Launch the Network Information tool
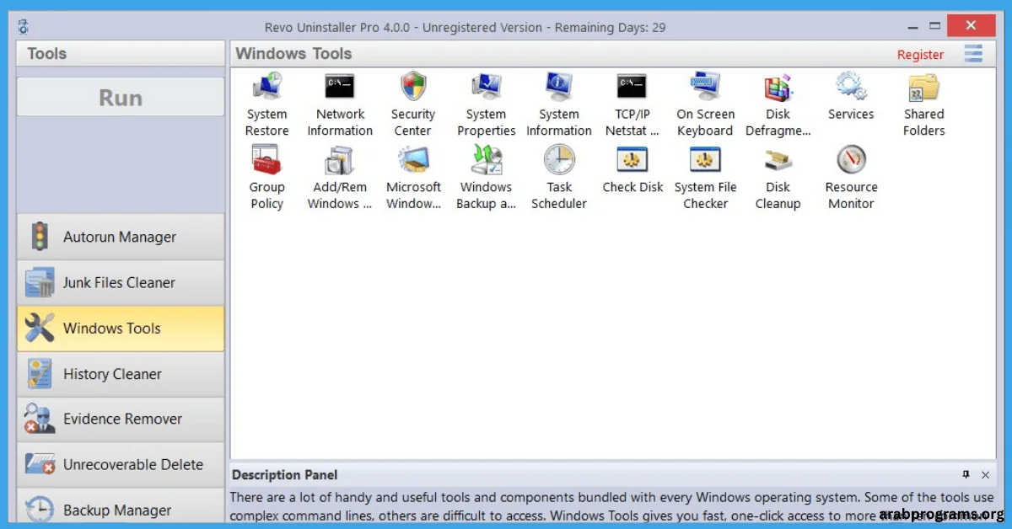 point(340,104)
